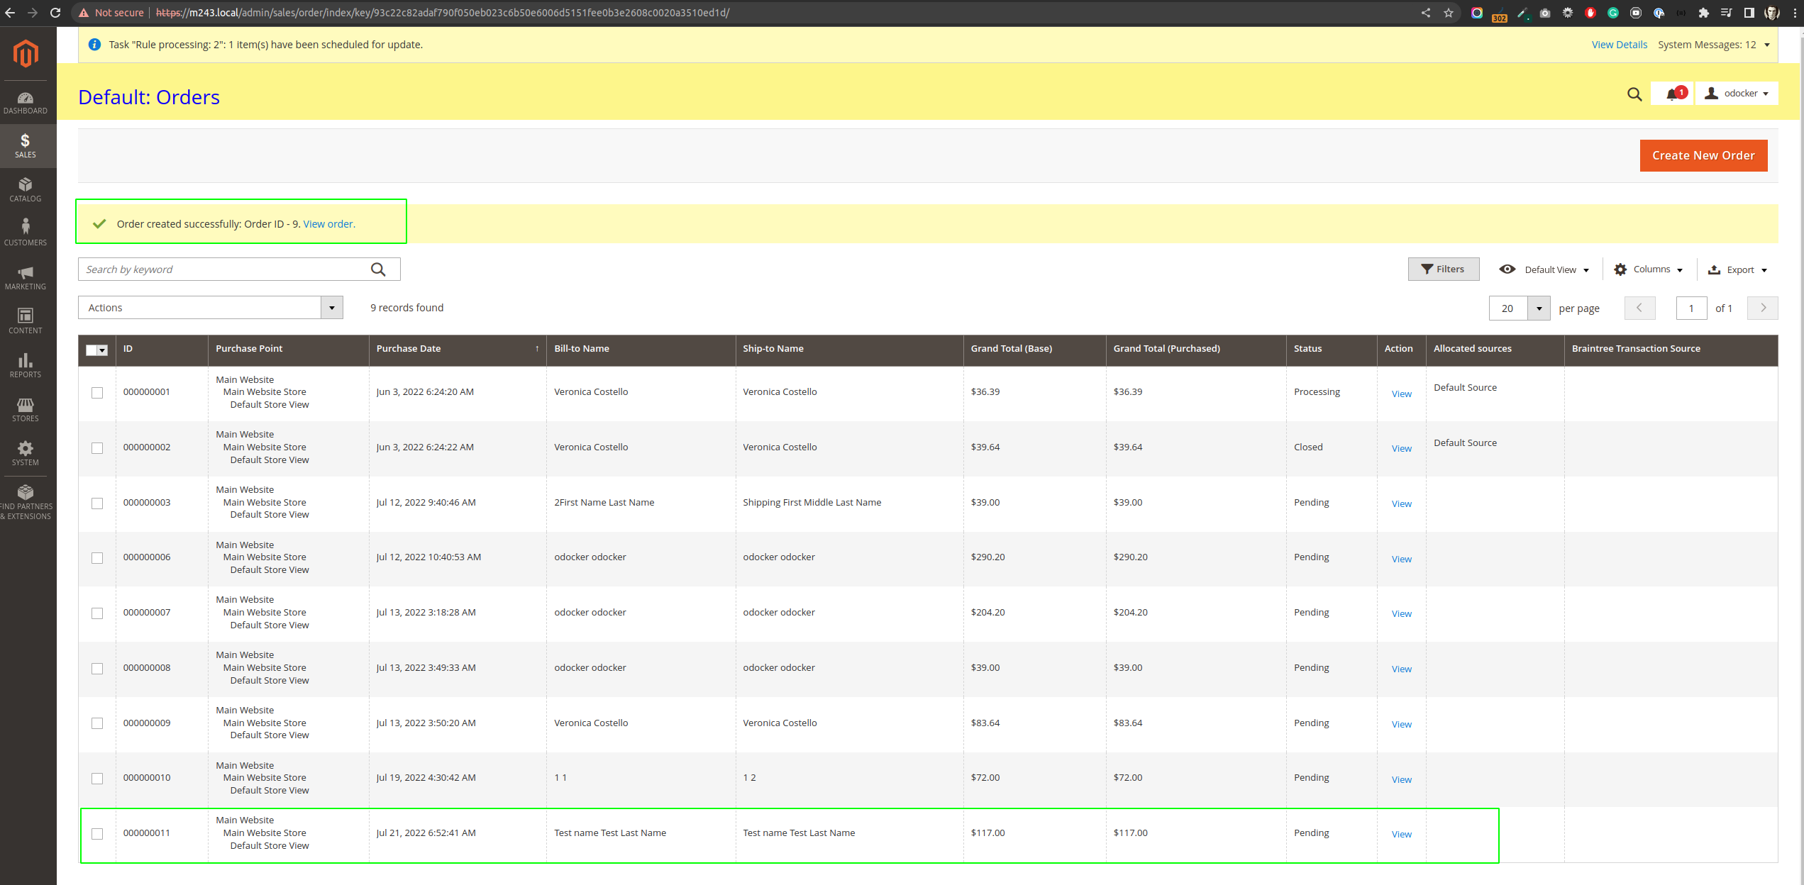The width and height of the screenshot is (1804, 885).
Task: Select order 000000011 checkbox
Action: pos(97,834)
